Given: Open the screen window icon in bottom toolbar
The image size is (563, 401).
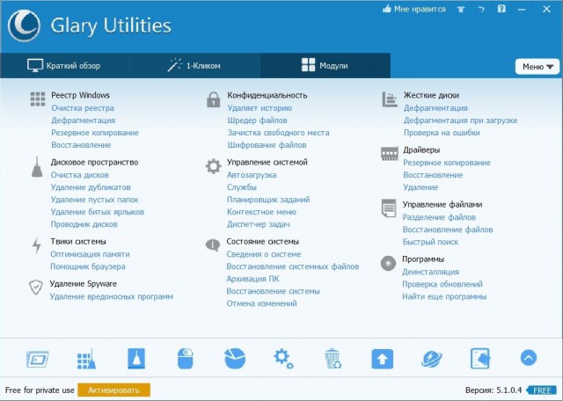Looking at the screenshot, I should pos(37,359).
